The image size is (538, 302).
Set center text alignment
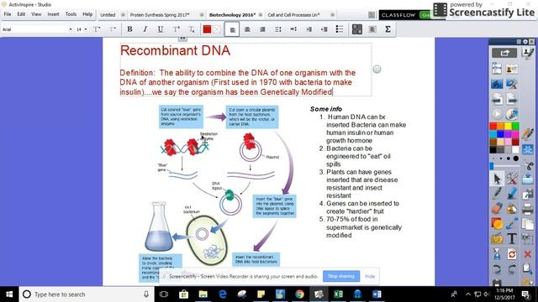click(x=247, y=29)
